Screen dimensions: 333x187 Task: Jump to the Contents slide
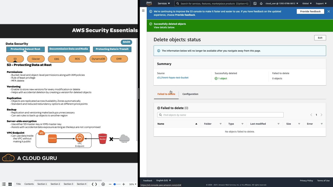point(29,184)
